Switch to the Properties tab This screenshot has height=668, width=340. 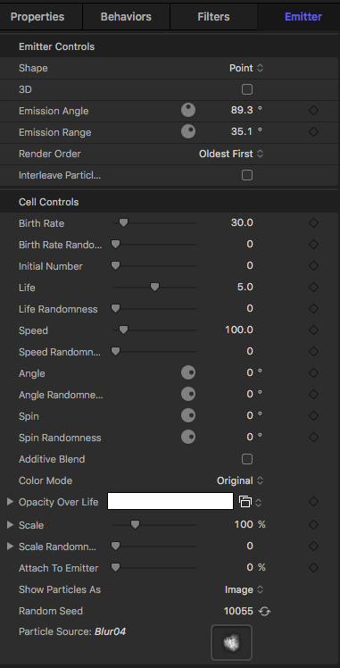pyautogui.click(x=37, y=17)
